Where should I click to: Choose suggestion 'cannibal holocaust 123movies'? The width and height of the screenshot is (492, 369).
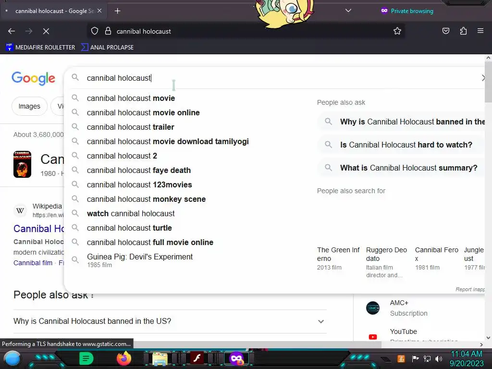tap(139, 185)
